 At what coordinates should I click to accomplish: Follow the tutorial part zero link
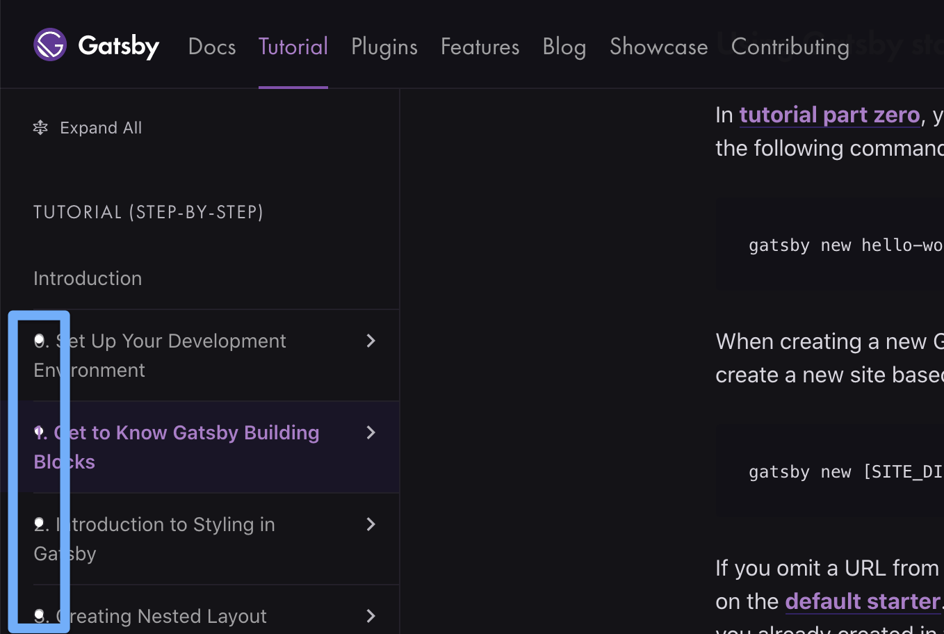tap(830, 114)
